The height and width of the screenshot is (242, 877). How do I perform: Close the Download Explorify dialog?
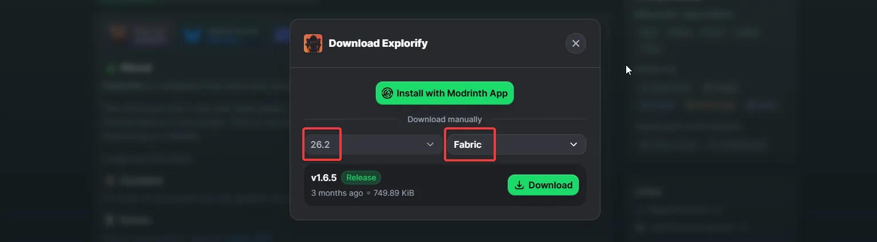point(575,43)
